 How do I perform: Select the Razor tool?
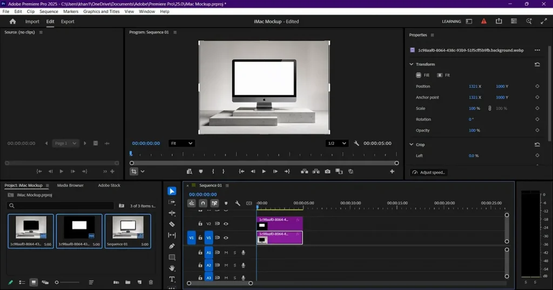pyautogui.click(x=172, y=224)
